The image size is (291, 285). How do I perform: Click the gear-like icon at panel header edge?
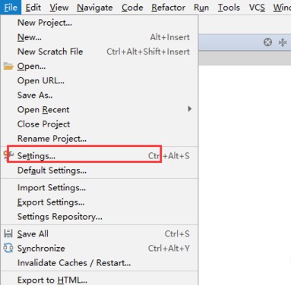283,42
